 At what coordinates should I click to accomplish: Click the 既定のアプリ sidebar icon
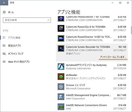click(x=4, y=46)
